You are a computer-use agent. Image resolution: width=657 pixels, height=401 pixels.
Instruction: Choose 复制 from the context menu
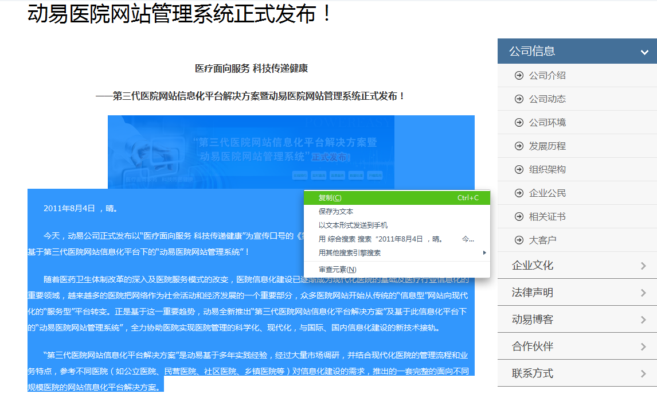pyautogui.click(x=330, y=198)
